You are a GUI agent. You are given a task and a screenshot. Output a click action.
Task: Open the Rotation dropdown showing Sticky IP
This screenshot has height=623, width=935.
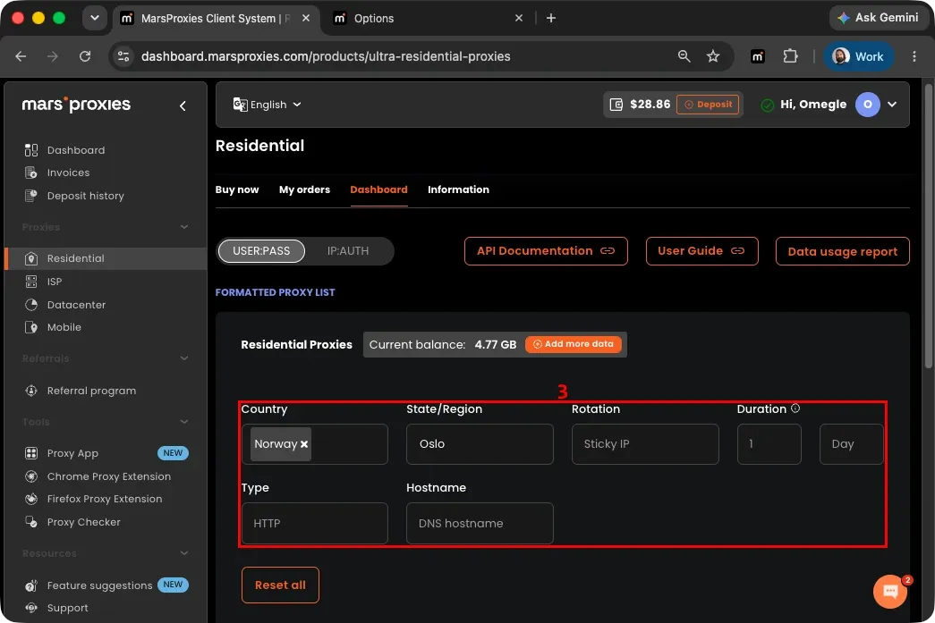click(x=645, y=444)
